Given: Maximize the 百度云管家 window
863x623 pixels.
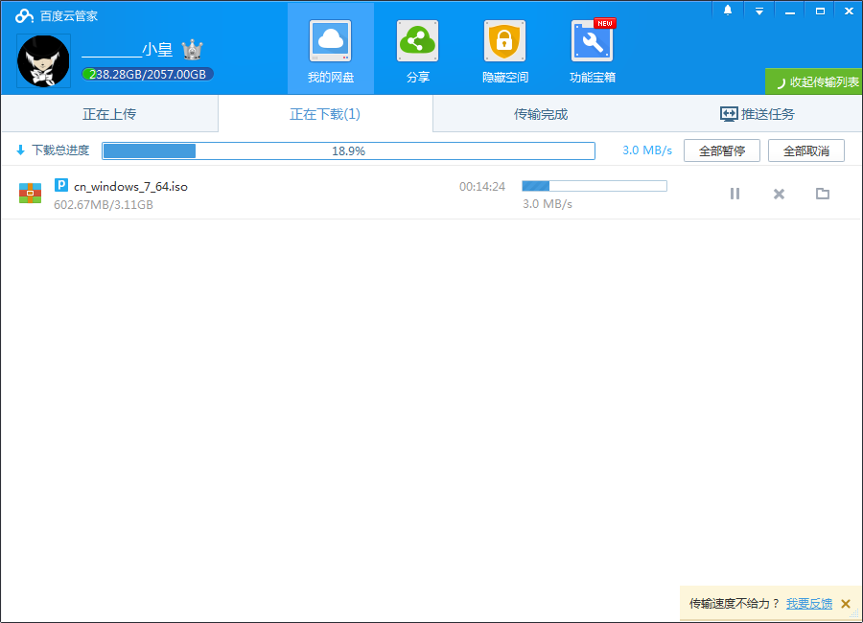Looking at the screenshot, I should pos(820,11).
